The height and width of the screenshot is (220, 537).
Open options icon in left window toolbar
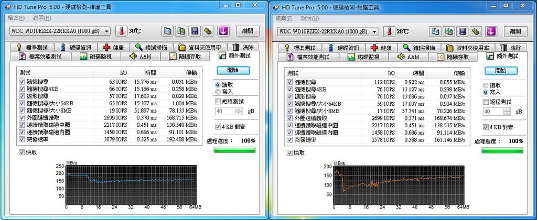pos(208,31)
